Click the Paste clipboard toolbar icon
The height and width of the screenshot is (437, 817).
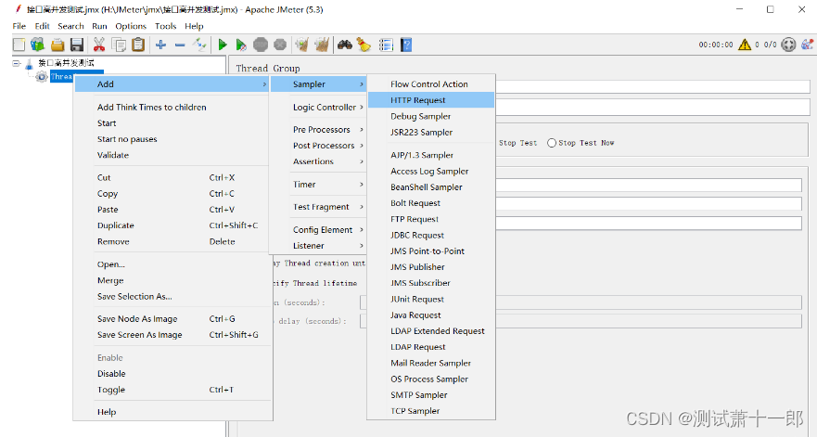point(138,45)
